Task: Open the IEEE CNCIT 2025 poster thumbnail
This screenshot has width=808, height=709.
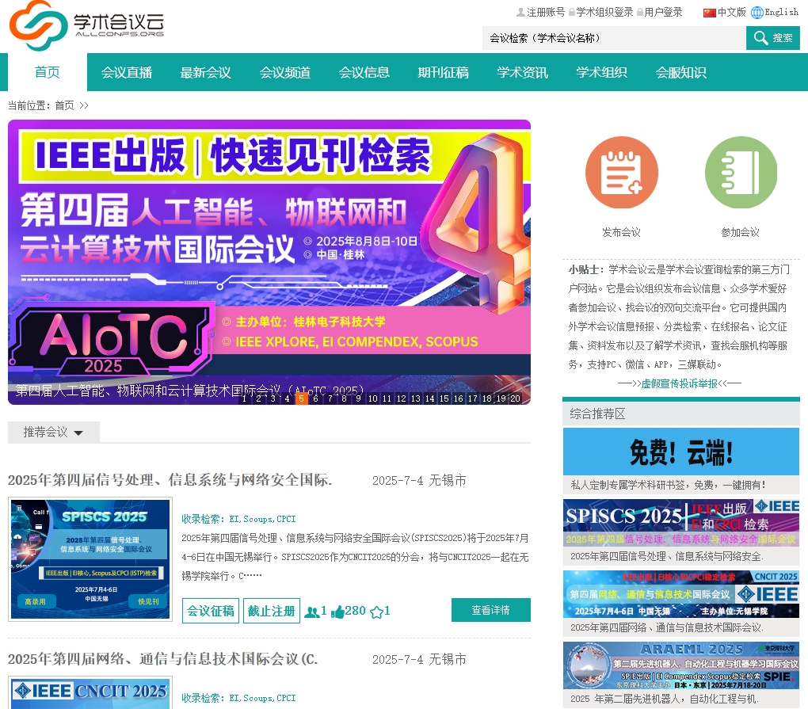Action: point(90,692)
